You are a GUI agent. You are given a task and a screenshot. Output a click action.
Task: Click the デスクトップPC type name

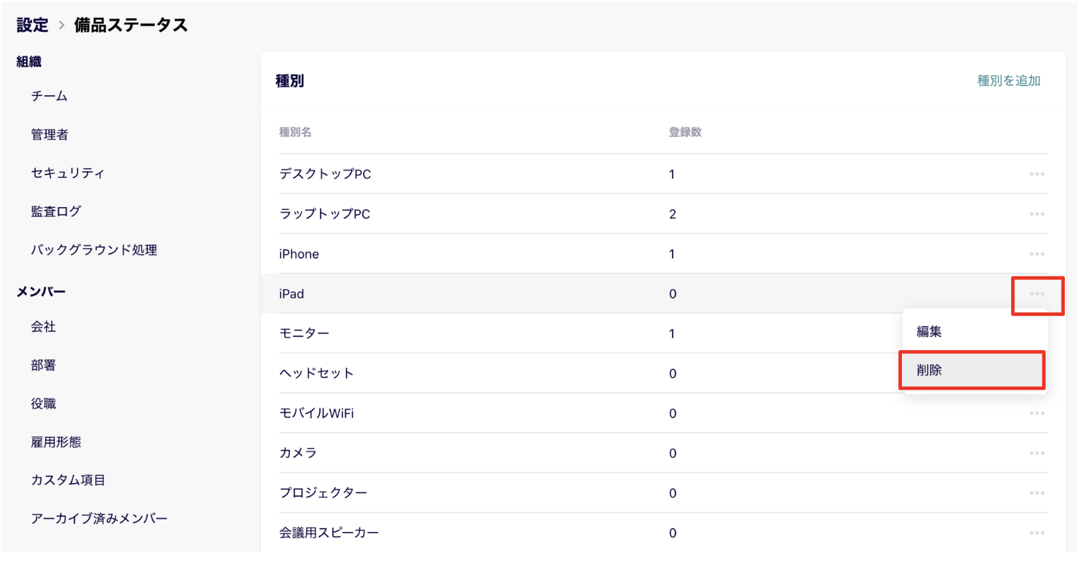pyautogui.click(x=324, y=174)
